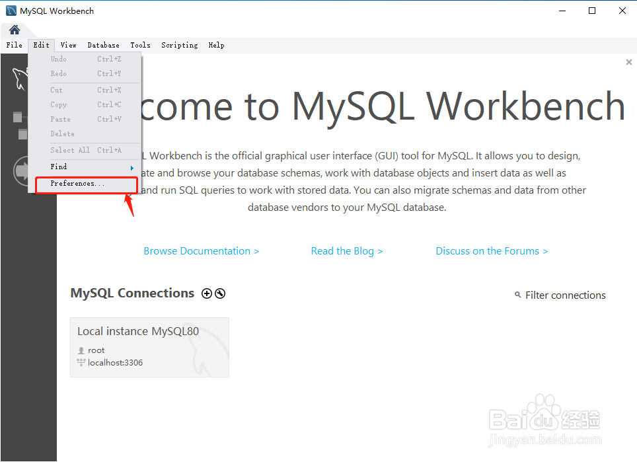The image size is (637, 462).
Task: Click the Cut menu entry
Action: point(85,90)
